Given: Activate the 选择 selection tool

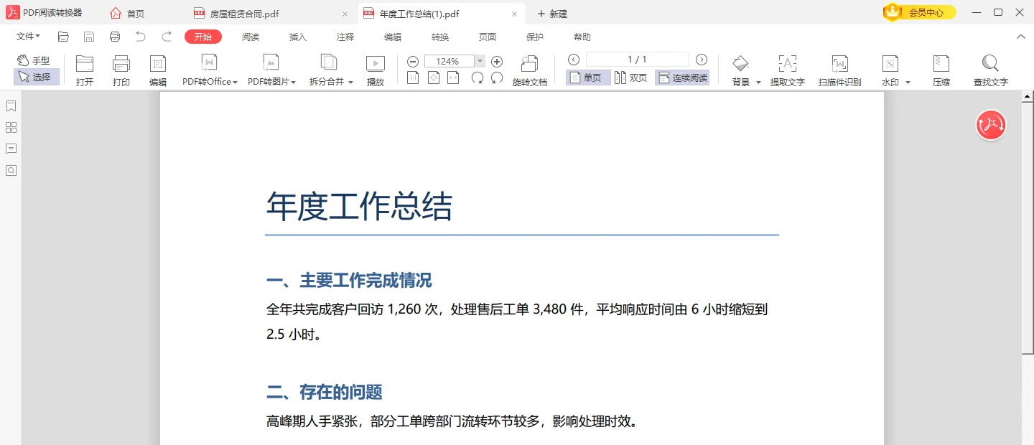Looking at the screenshot, I should 35,77.
